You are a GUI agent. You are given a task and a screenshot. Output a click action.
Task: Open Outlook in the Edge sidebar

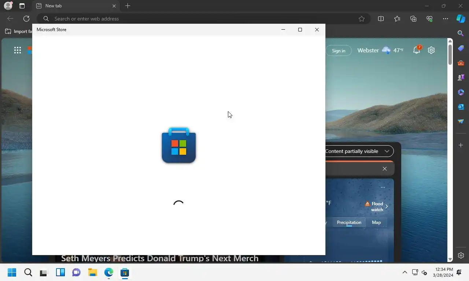coord(461,107)
